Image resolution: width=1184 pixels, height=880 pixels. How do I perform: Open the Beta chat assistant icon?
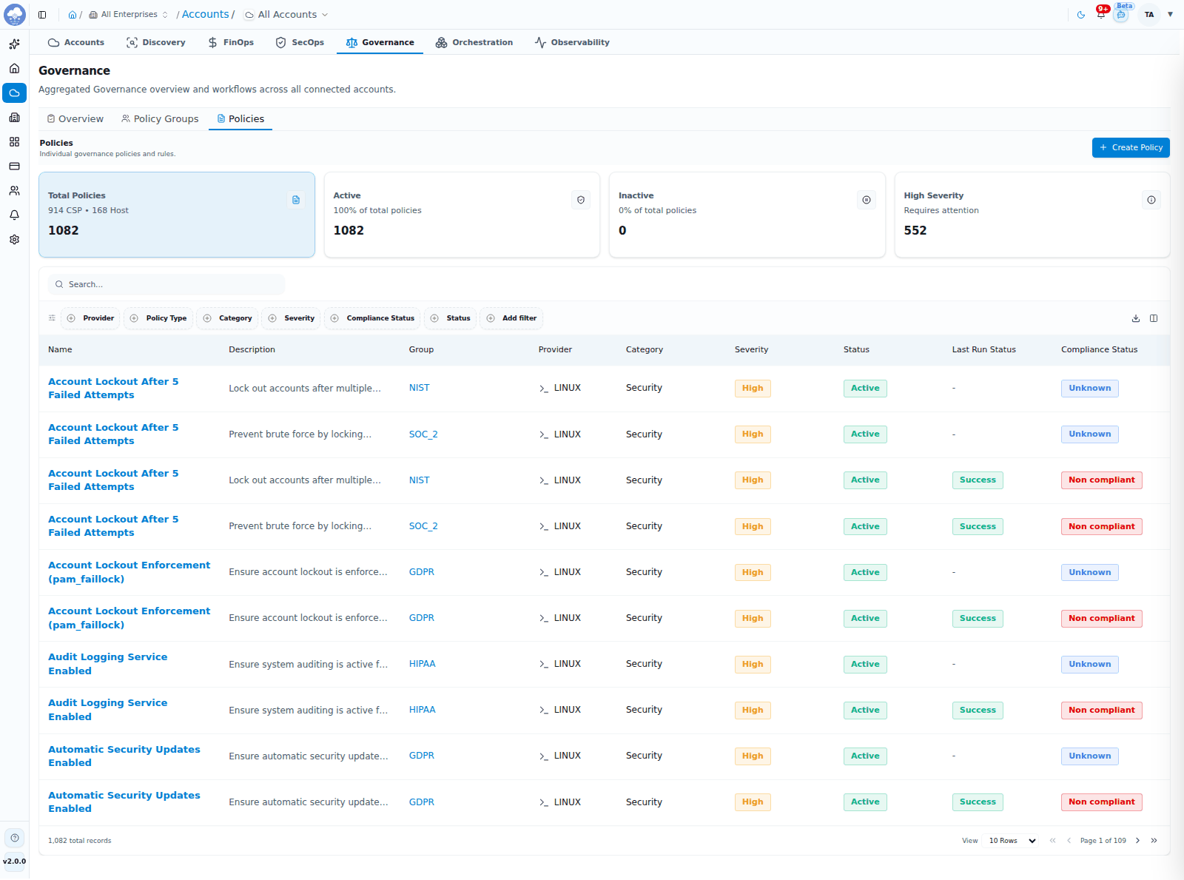coord(1122,14)
